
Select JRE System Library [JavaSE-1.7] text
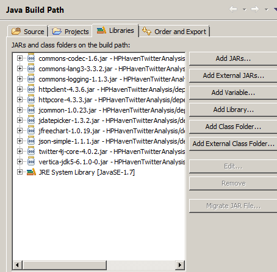[x=87, y=172]
